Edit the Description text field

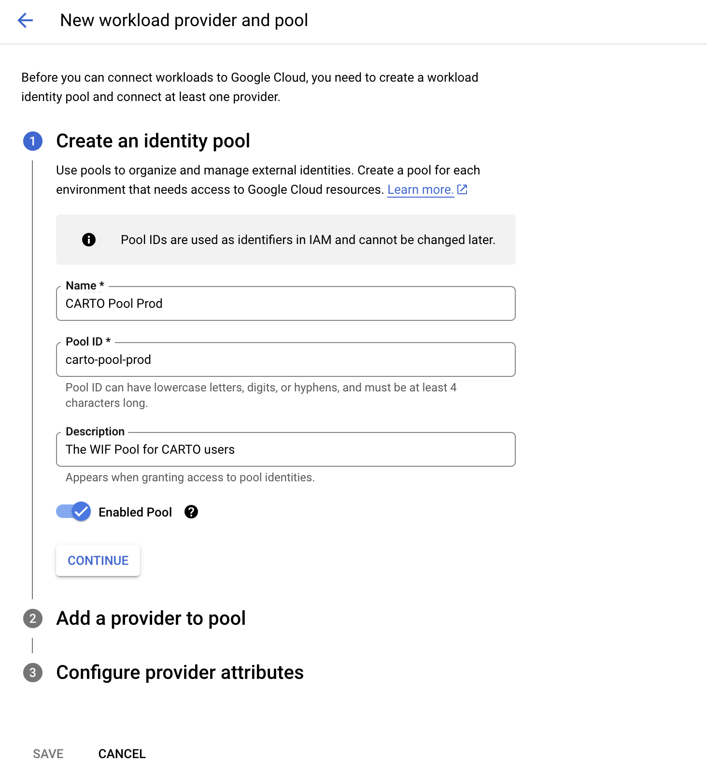tap(285, 450)
